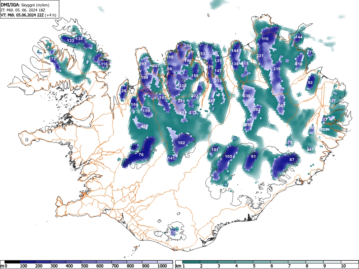Click the 116 visibility value
The height and width of the screenshot is (269, 359).
click(x=104, y=64)
